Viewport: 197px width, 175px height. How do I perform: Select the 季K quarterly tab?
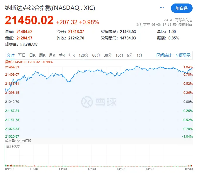62,55
